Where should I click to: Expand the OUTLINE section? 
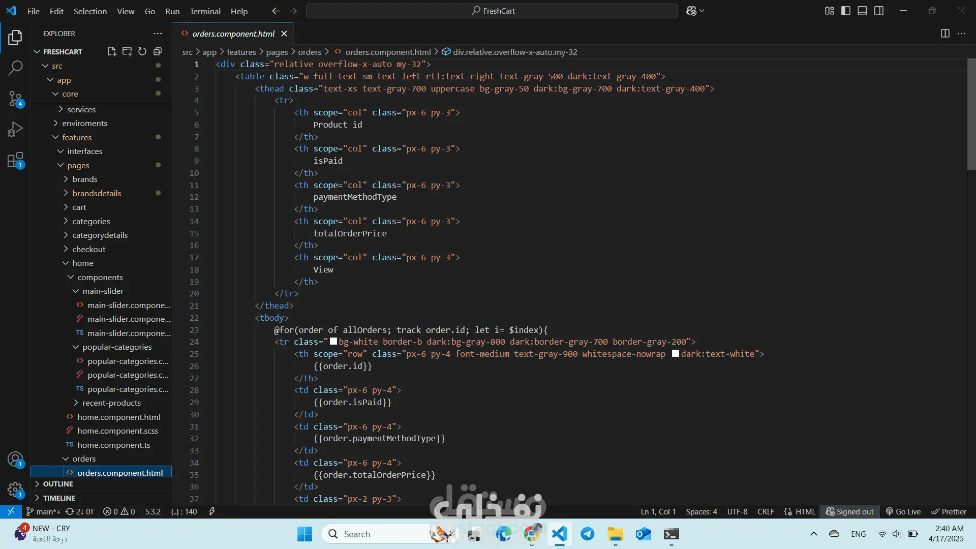[x=58, y=484]
